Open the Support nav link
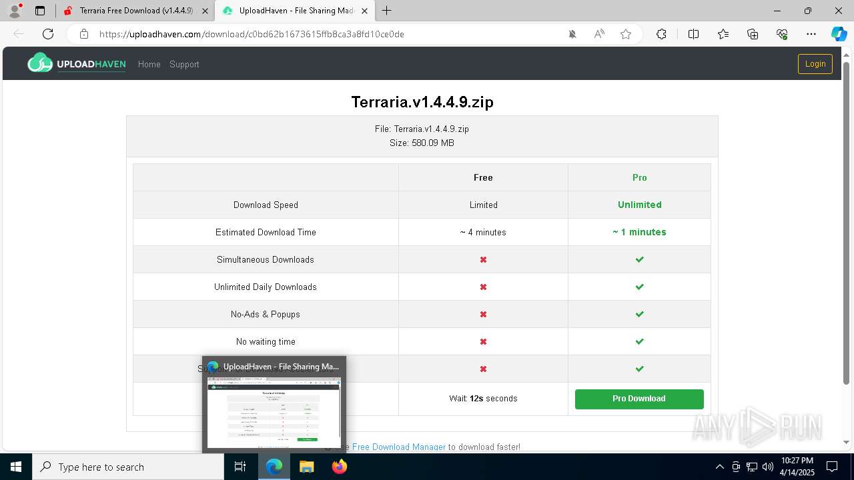Screen dimensions: 854x480 click(x=184, y=64)
